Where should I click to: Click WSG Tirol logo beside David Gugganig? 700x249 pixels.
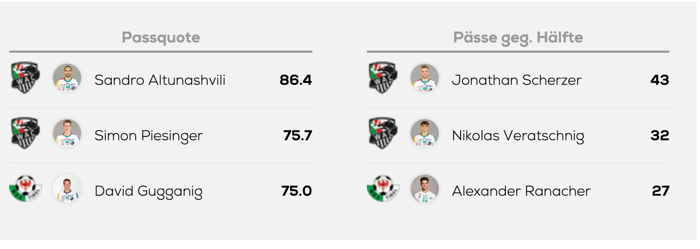[25, 189]
